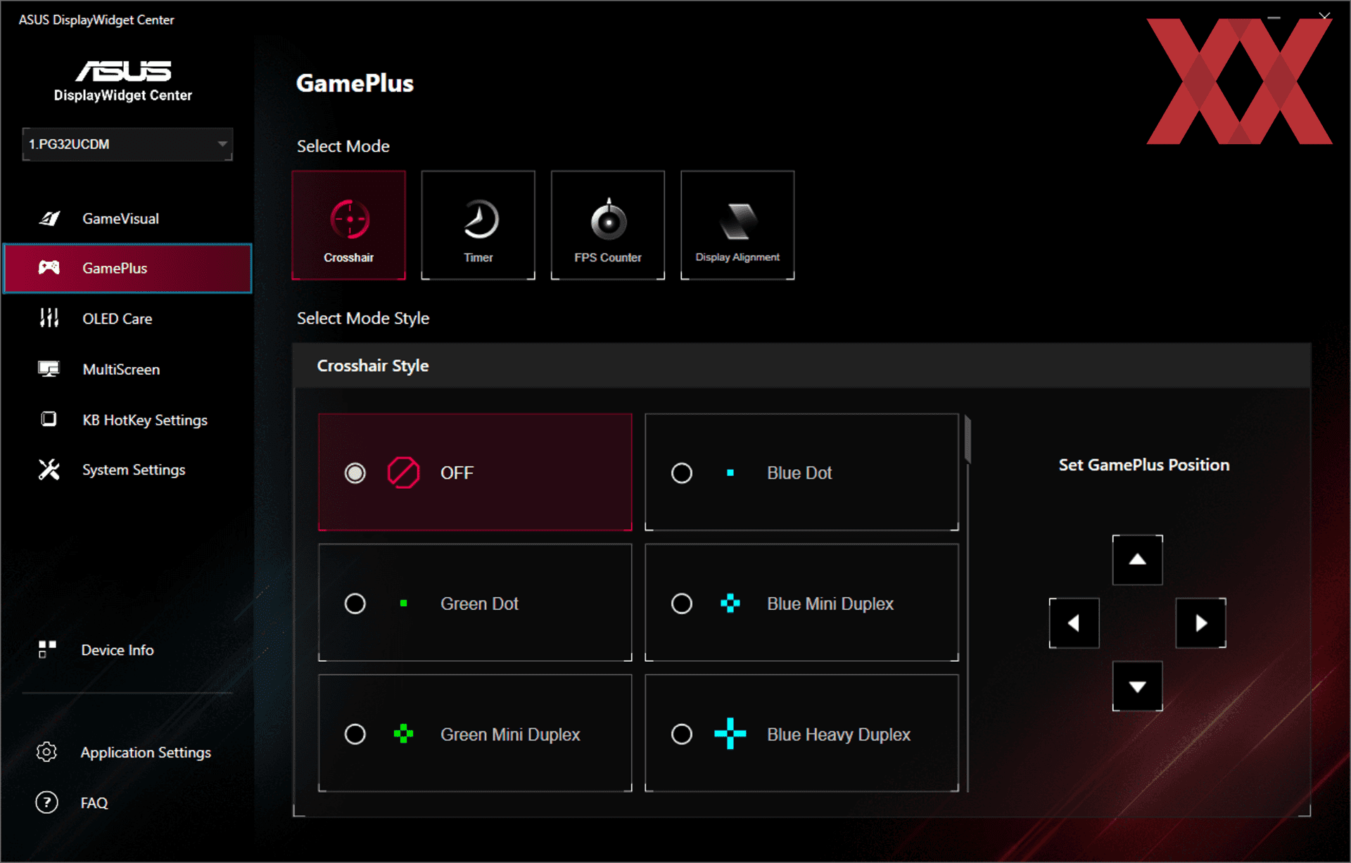The width and height of the screenshot is (1351, 863).
Task: Select the Display Alignment mode tile
Action: tap(737, 225)
